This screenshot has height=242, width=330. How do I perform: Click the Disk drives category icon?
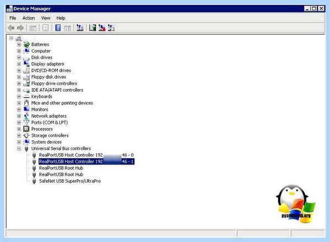tap(26, 58)
